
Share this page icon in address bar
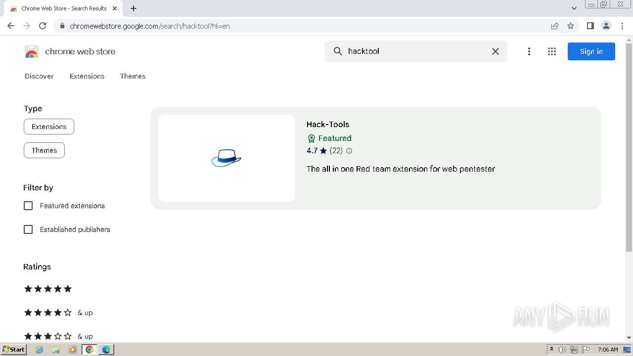tap(555, 26)
